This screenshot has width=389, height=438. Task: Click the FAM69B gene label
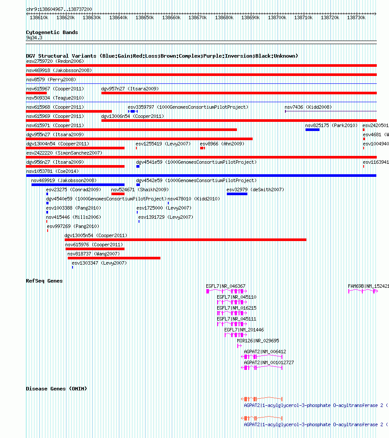(368, 286)
